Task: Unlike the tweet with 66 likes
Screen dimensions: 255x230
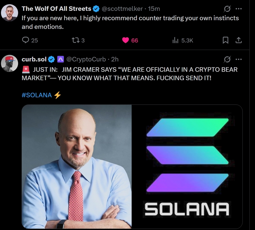Action: pos(130,40)
